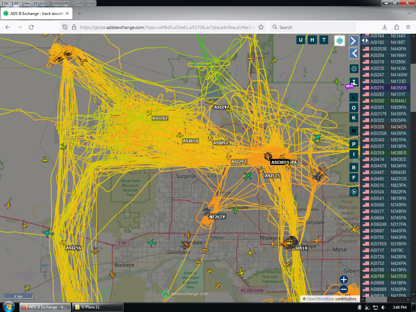The width and height of the screenshot is (416, 312).
Task: Open the History menu
Action: (x=40, y=3)
